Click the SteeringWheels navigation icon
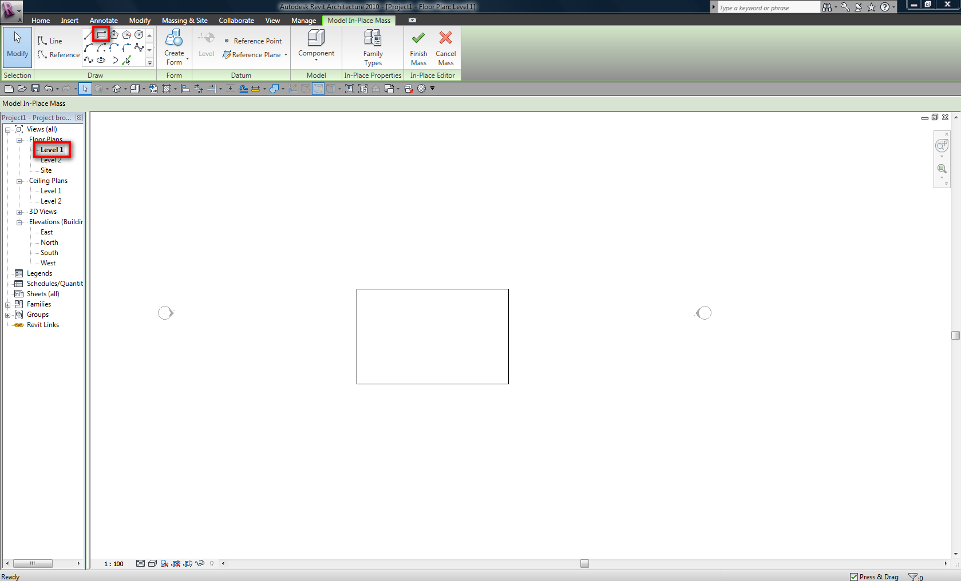The width and height of the screenshot is (961, 581). pos(942,146)
